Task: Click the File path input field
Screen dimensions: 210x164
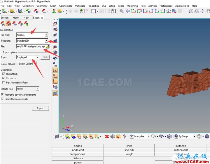Action: point(31,47)
